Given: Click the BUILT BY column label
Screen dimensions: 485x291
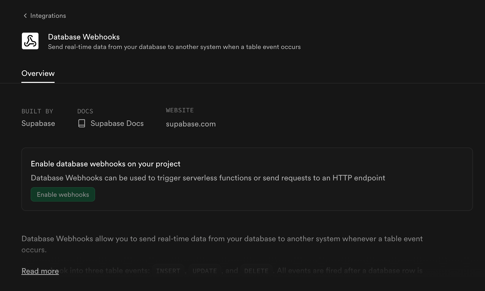Looking at the screenshot, I should [x=37, y=111].
